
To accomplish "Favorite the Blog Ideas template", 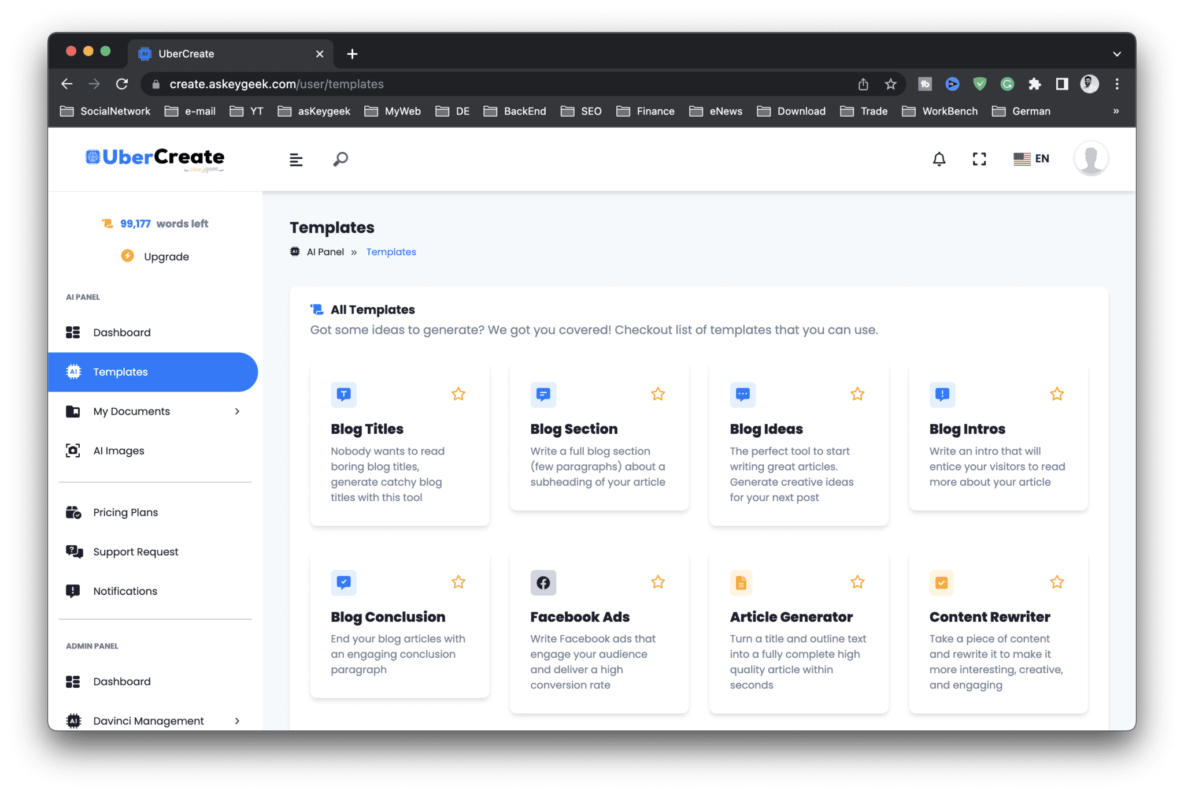I will click(x=857, y=393).
